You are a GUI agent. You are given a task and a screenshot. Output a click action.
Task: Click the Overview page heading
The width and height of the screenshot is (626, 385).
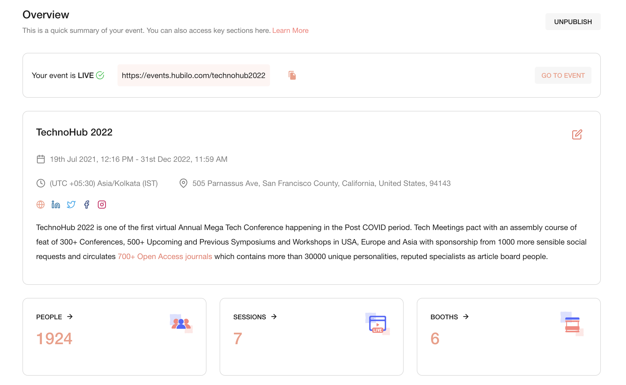pos(46,15)
